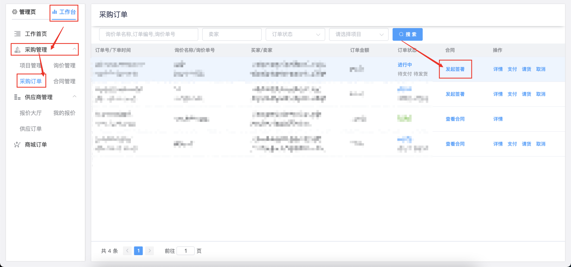Select page number 1 in pagination
571x267 pixels.
pyautogui.click(x=138, y=251)
